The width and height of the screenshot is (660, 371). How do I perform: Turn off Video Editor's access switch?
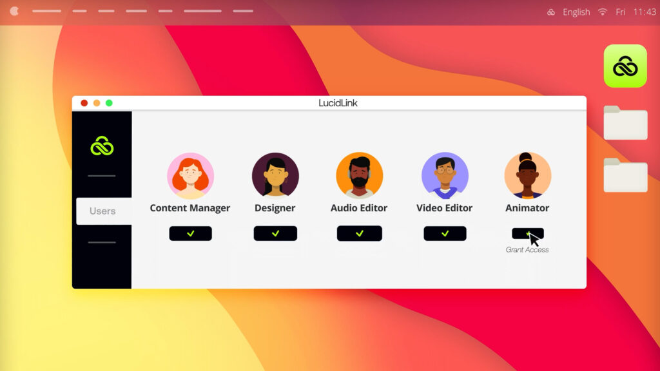[x=445, y=233]
